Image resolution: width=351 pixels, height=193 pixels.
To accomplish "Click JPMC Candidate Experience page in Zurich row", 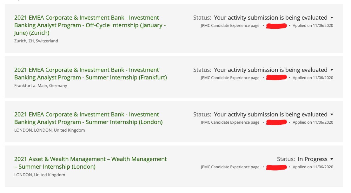I will (x=230, y=26).
